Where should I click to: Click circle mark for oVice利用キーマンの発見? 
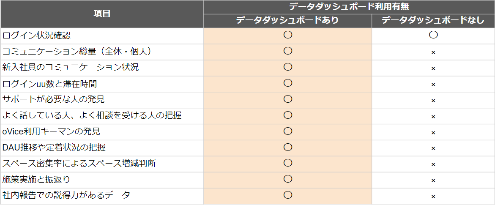pos(287,131)
